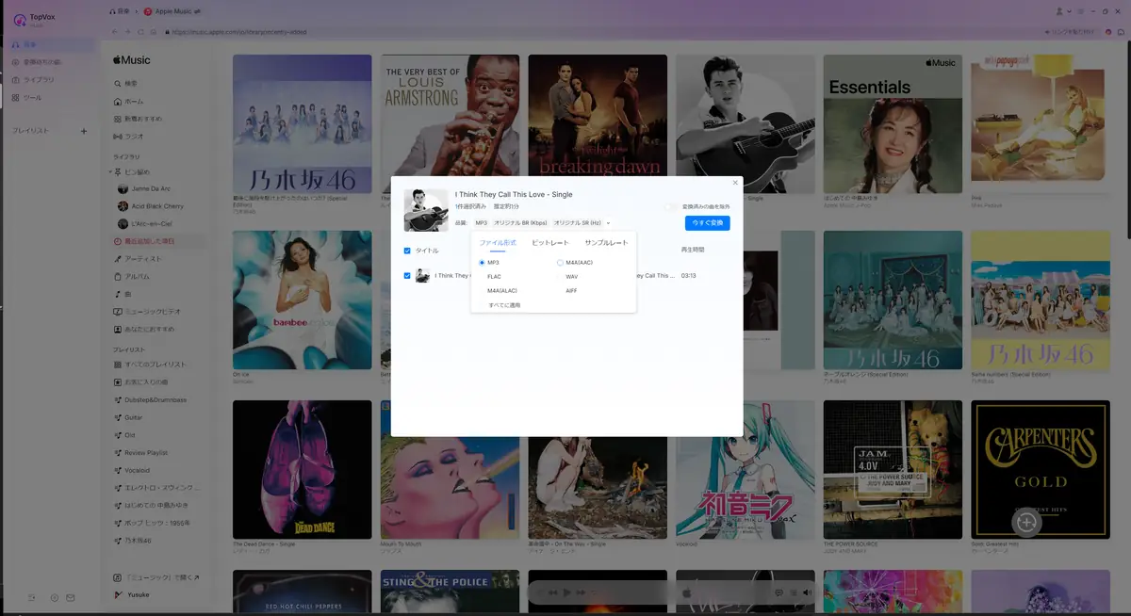This screenshot has width=1131, height=616.
Task: Go to ホーム in Apple Music sidebar
Action: (129, 101)
